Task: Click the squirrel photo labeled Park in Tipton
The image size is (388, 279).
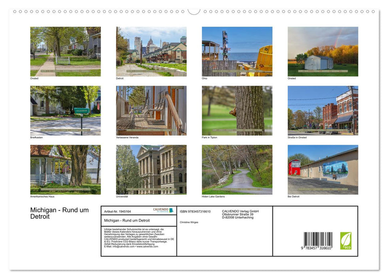Action: click(x=237, y=110)
